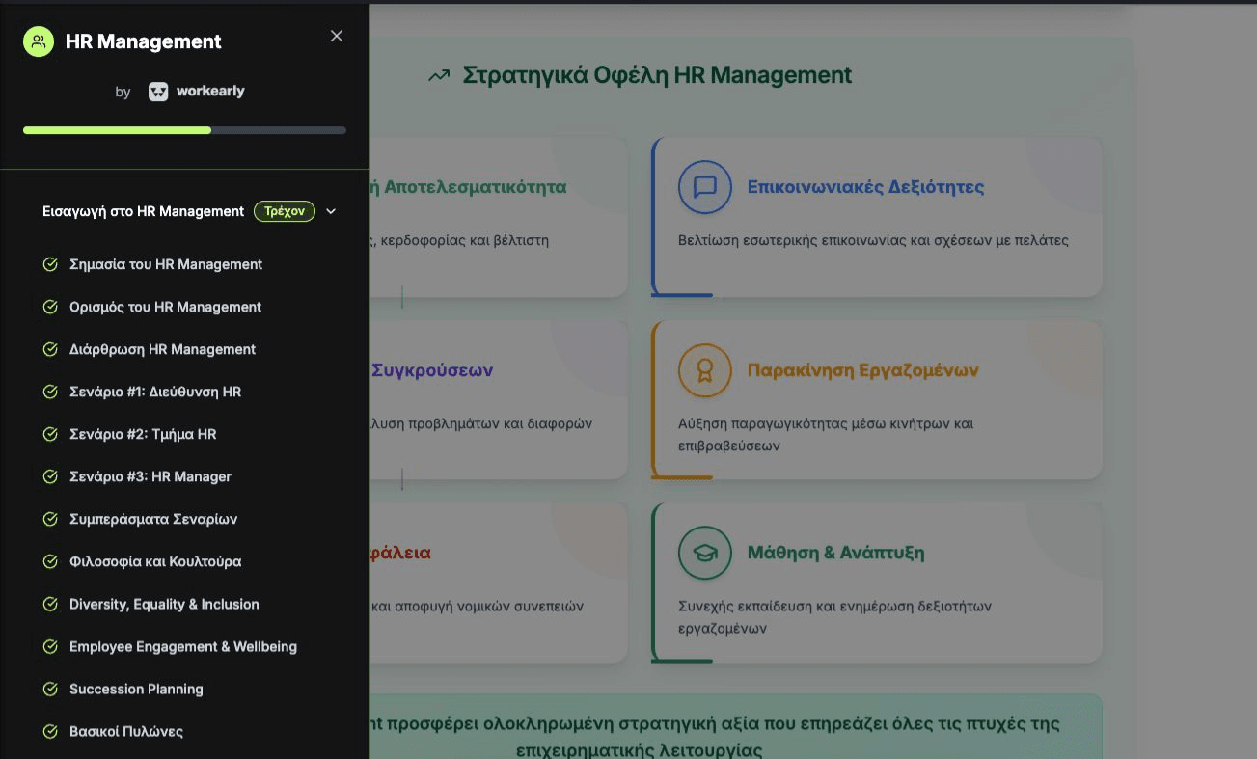Click the HR Management people icon
1257x759 pixels.
click(x=38, y=41)
